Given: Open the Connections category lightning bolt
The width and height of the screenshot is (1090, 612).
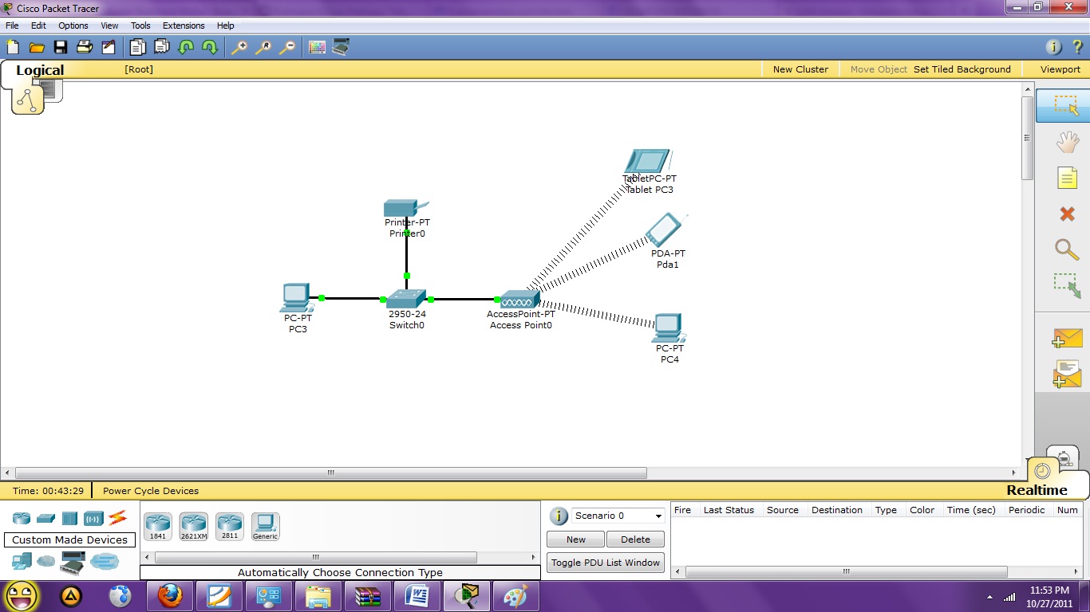Looking at the screenshot, I should (x=118, y=518).
